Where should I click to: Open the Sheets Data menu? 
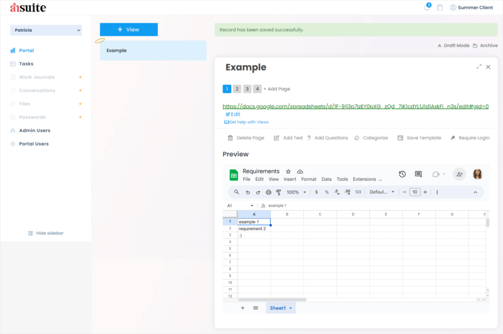point(326,180)
